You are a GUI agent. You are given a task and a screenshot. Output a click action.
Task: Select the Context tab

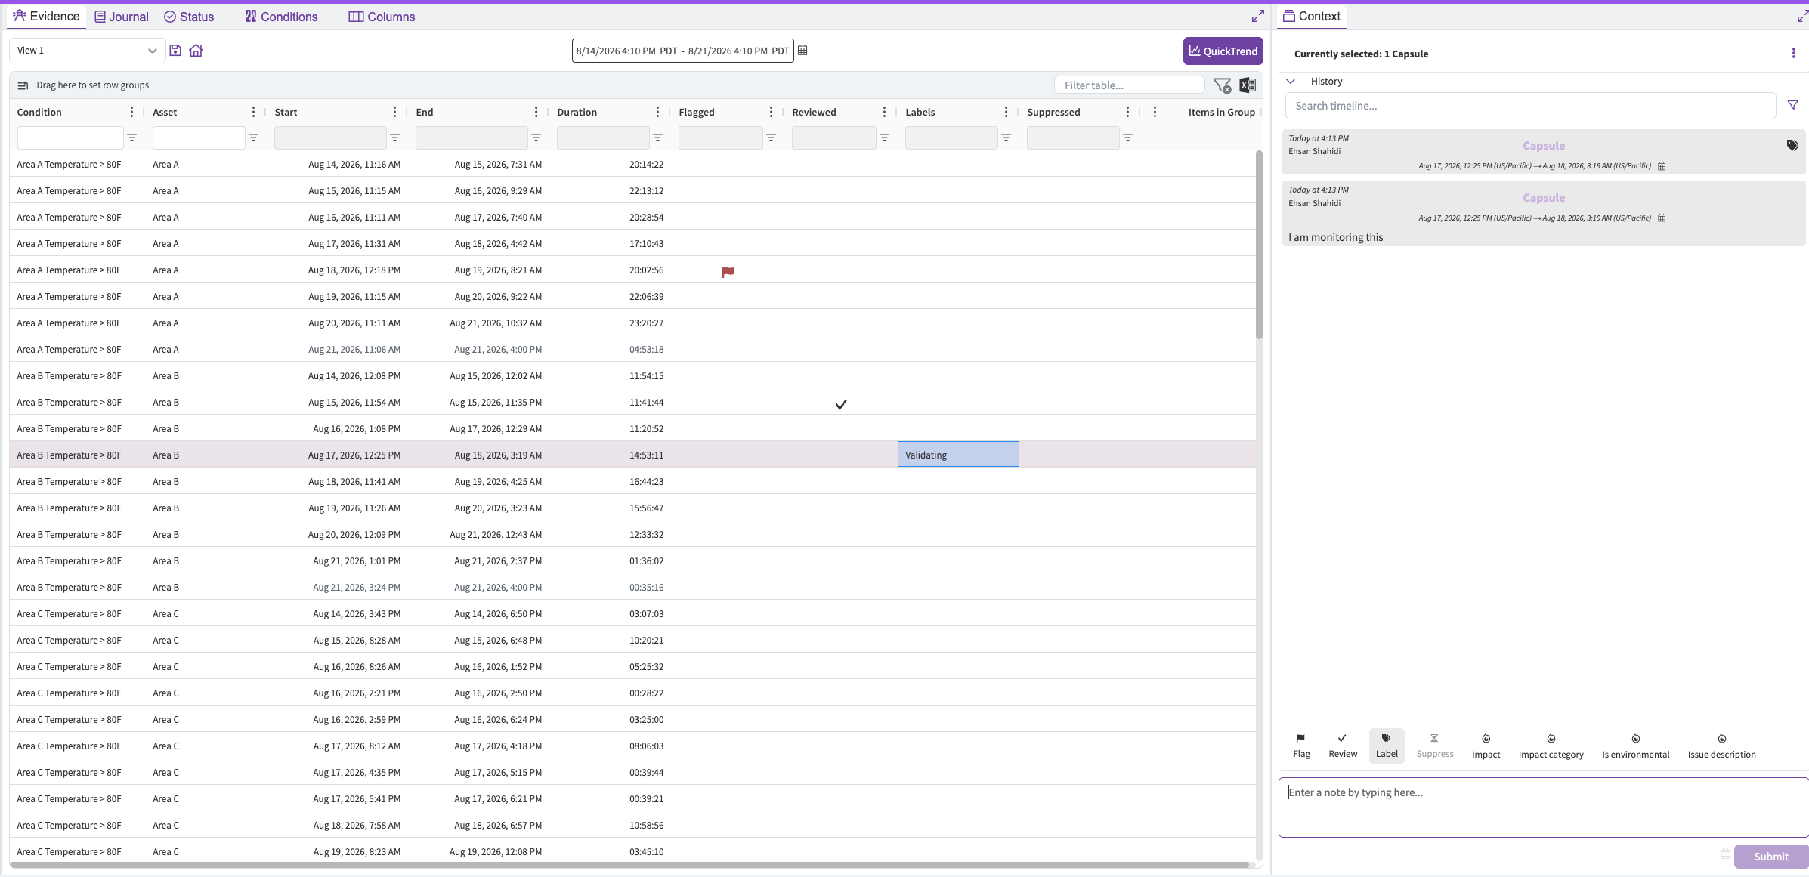point(1312,16)
